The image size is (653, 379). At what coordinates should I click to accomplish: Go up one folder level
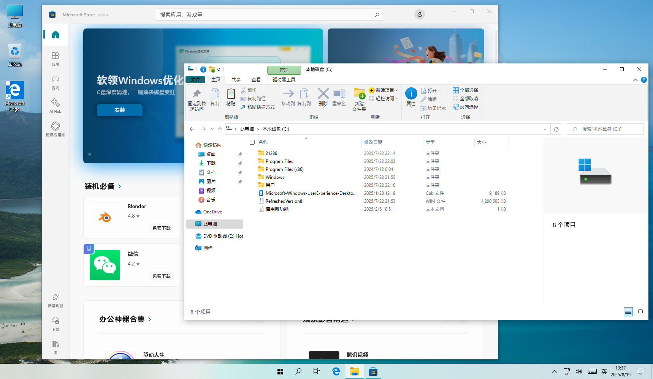(220, 129)
